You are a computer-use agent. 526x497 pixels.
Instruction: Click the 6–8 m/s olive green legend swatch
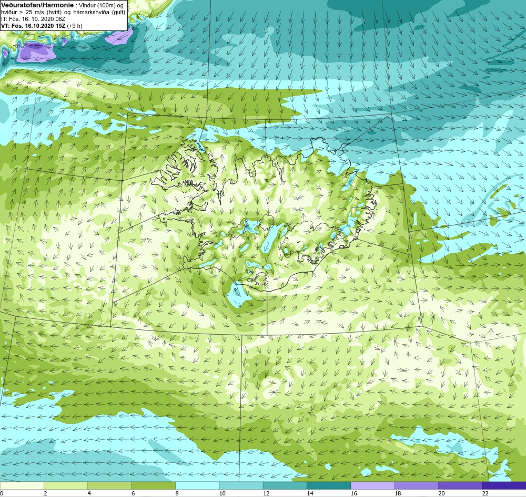[154, 485]
